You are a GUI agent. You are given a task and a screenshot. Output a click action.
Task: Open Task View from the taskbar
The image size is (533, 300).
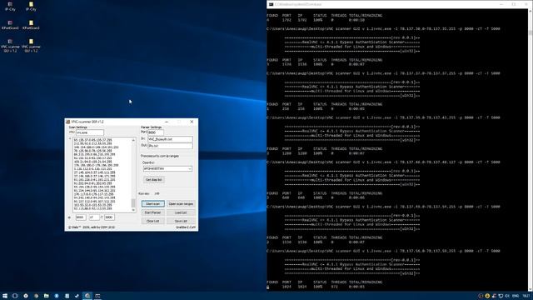[15, 296]
